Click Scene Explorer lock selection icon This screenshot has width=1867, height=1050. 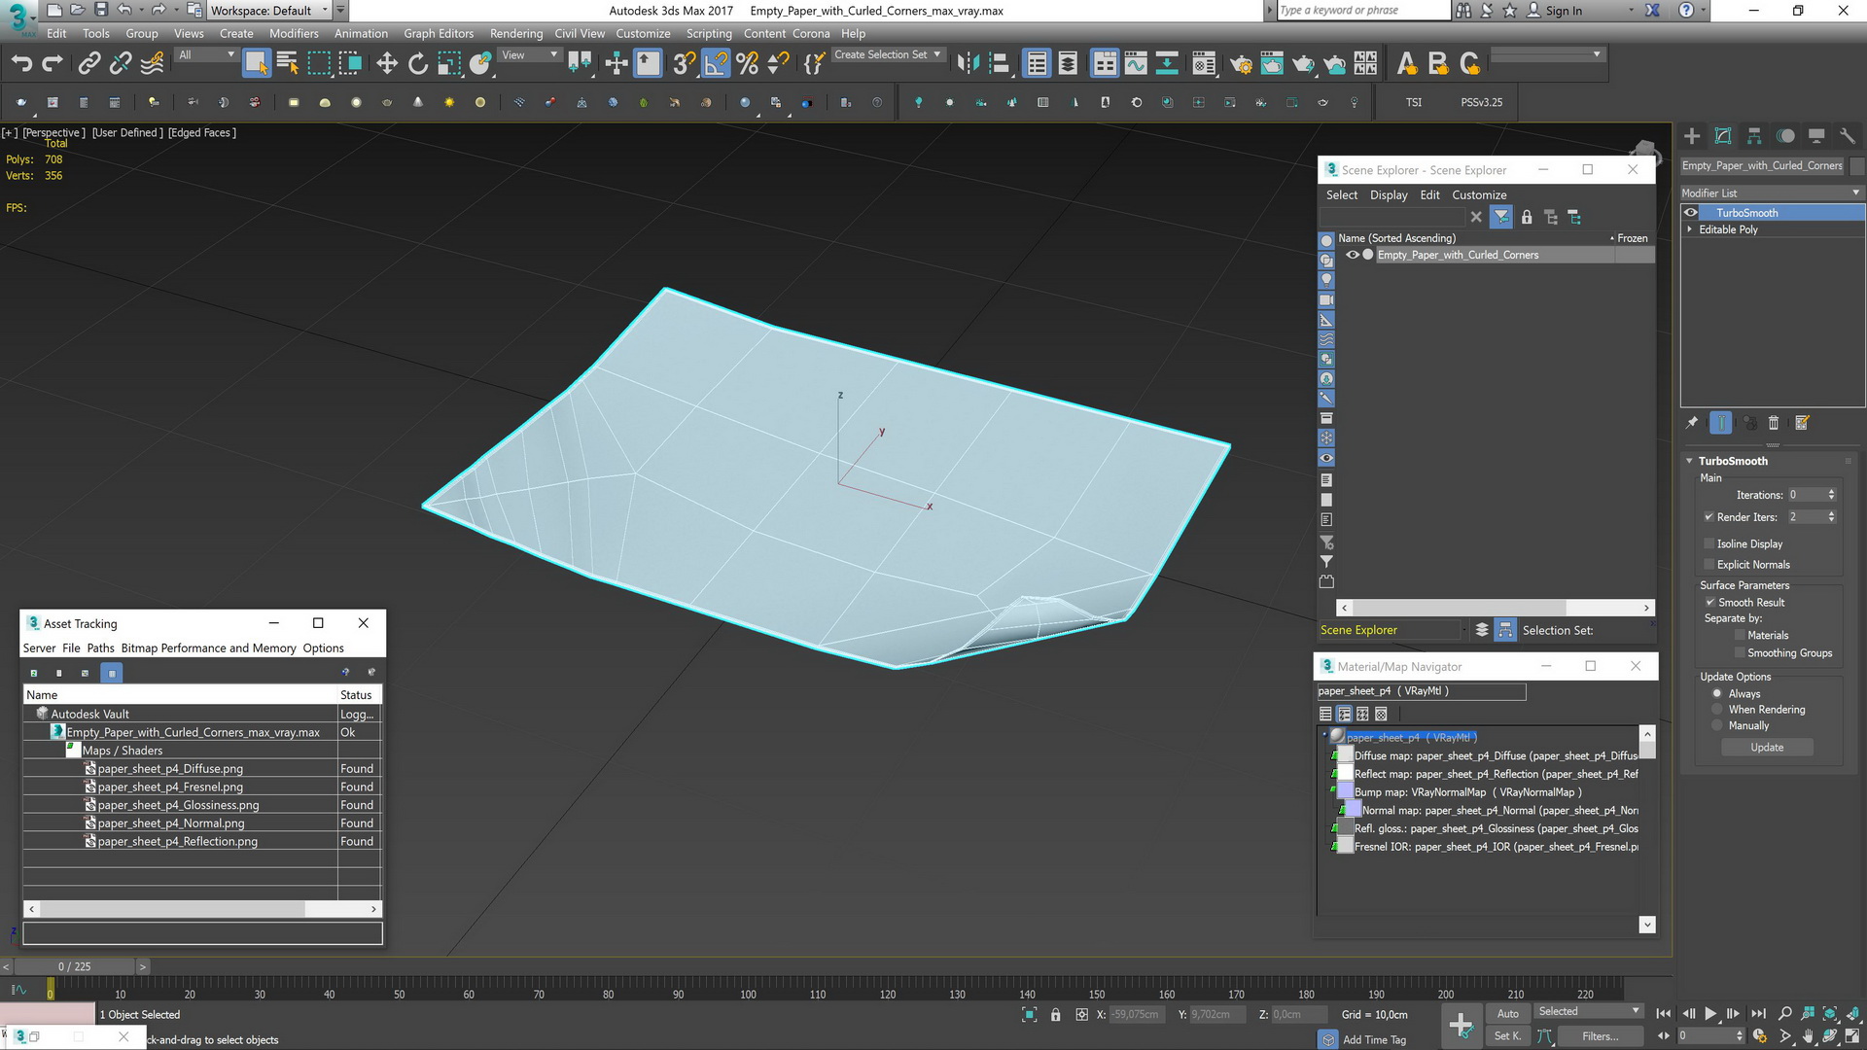click(1527, 218)
